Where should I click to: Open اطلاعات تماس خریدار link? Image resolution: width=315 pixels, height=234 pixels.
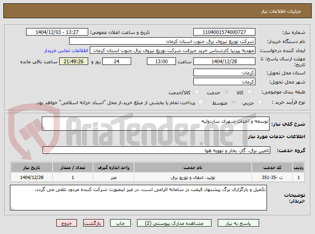click(x=66, y=50)
